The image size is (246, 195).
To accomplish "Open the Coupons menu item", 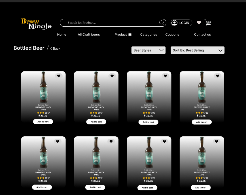I will point(172,35).
